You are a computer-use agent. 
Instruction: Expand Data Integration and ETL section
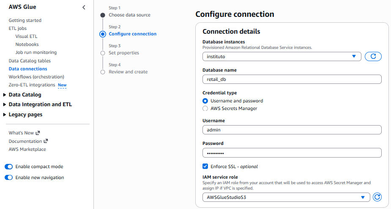coord(40,104)
